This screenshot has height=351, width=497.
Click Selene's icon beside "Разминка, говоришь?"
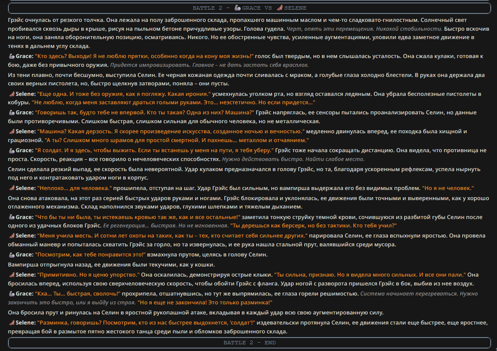point(11,323)
